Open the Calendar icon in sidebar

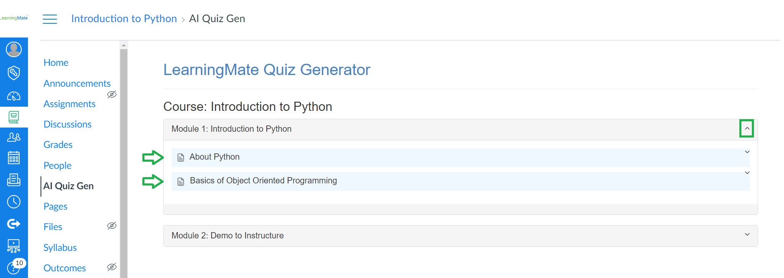(x=14, y=158)
